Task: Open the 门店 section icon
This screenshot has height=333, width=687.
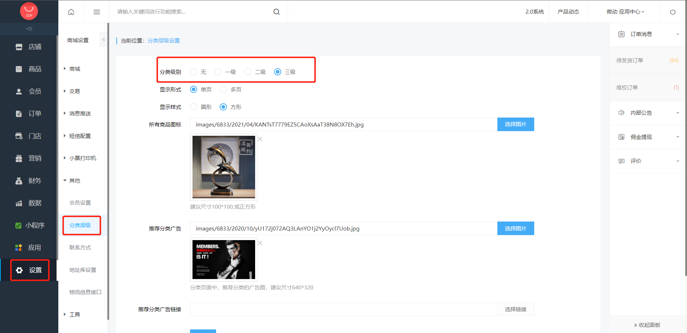Action: click(19, 136)
